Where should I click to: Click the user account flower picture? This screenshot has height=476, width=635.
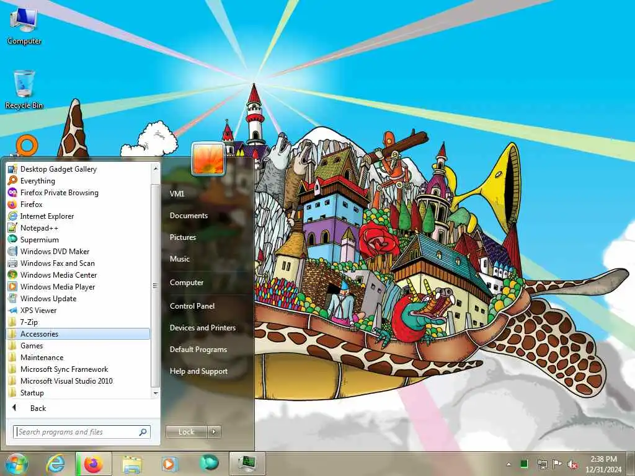(208, 159)
